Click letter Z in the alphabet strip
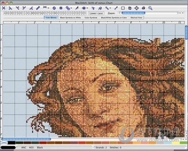 62,13
